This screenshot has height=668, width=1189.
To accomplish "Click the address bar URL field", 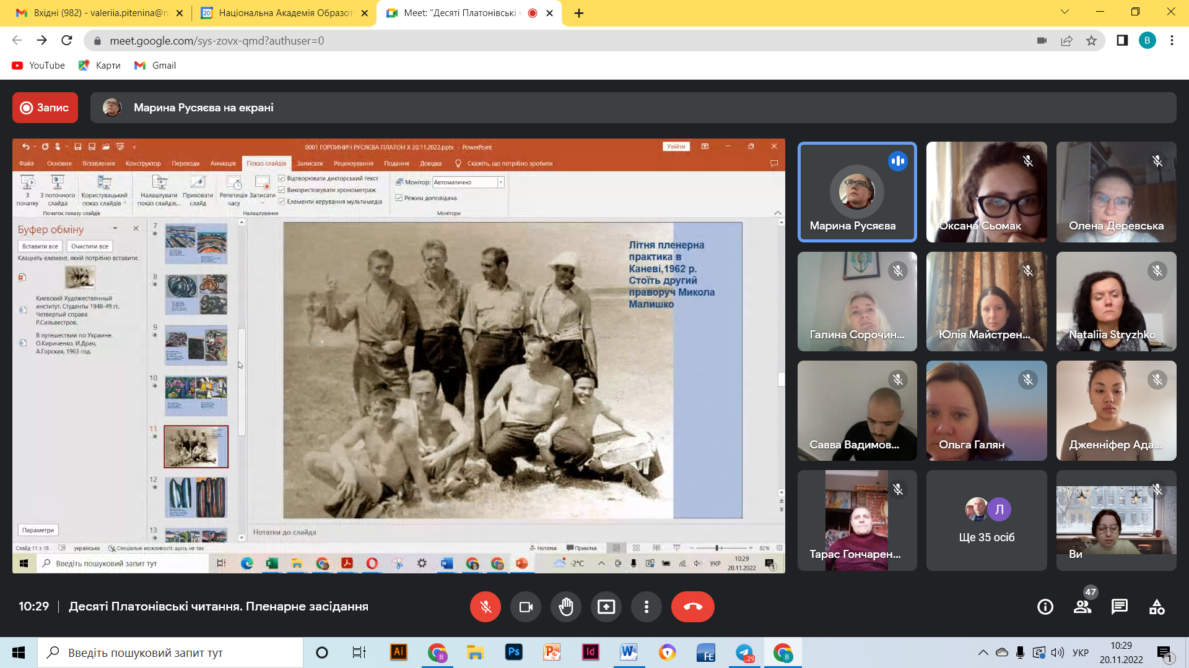I will pyautogui.click(x=557, y=41).
